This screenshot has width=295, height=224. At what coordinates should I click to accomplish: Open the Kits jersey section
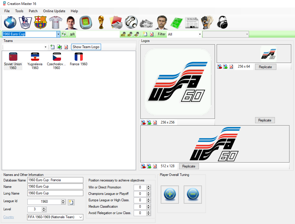56,22
